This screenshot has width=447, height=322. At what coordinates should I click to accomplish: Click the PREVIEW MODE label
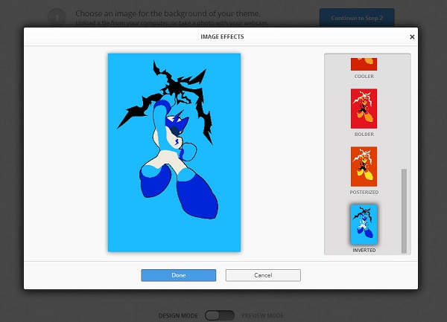click(261, 315)
